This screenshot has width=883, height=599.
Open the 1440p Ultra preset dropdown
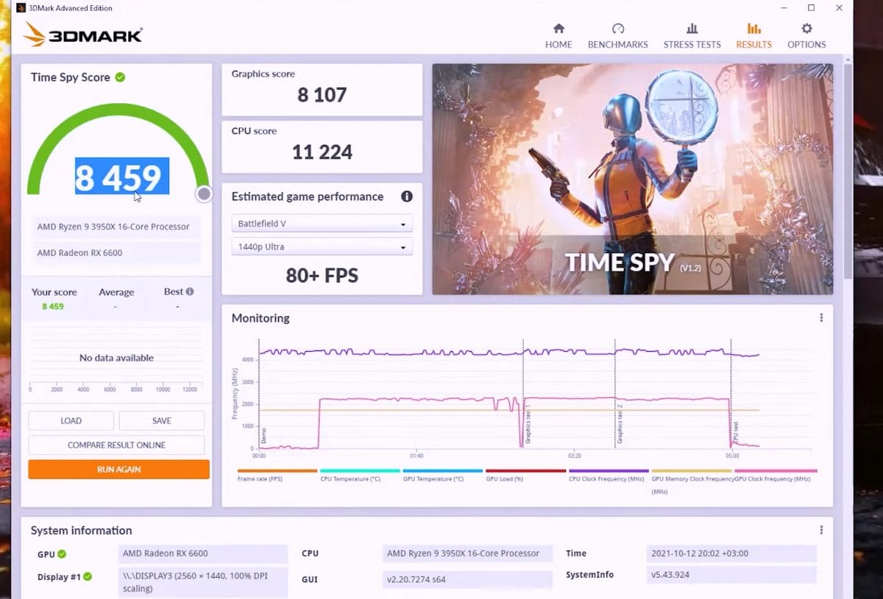[321, 247]
